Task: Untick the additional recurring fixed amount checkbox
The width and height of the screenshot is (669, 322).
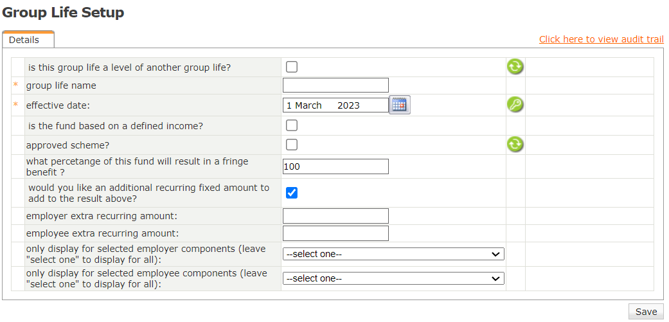Action: [x=292, y=193]
